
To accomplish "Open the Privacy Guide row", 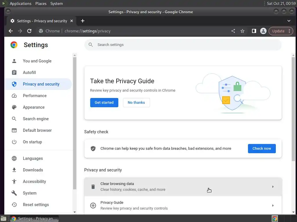I will [183, 206].
